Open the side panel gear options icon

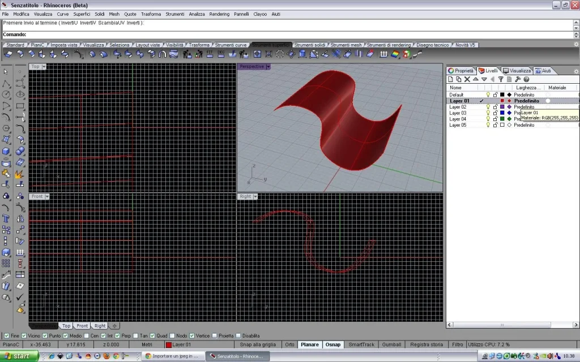pos(575,71)
